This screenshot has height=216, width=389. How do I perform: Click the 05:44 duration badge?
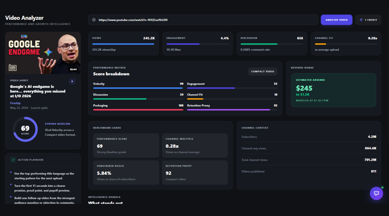click(x=73, y=70)
